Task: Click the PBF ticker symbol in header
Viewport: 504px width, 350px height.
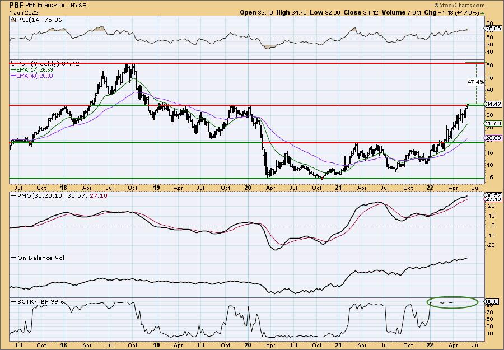Action: click(x=16, y=6)
